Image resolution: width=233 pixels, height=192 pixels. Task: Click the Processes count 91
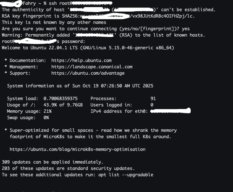click(153, 99)
